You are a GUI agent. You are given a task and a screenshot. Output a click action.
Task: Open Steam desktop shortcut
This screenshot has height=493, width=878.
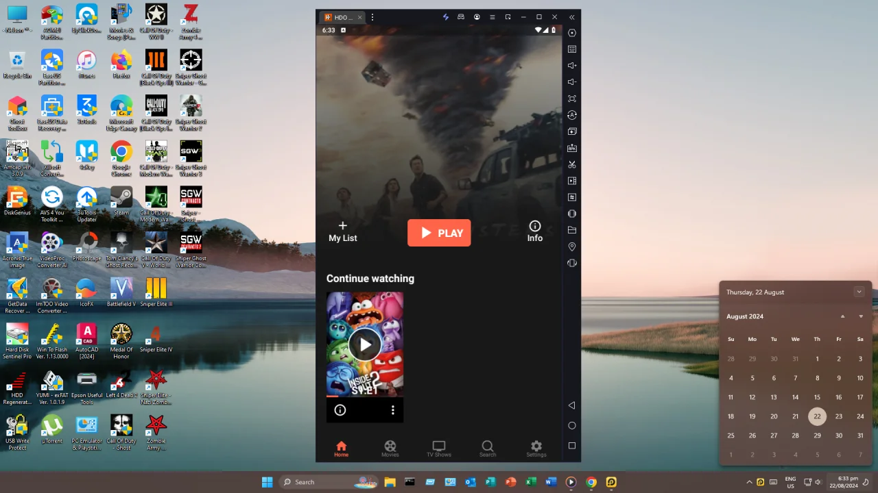pos(121,201)
